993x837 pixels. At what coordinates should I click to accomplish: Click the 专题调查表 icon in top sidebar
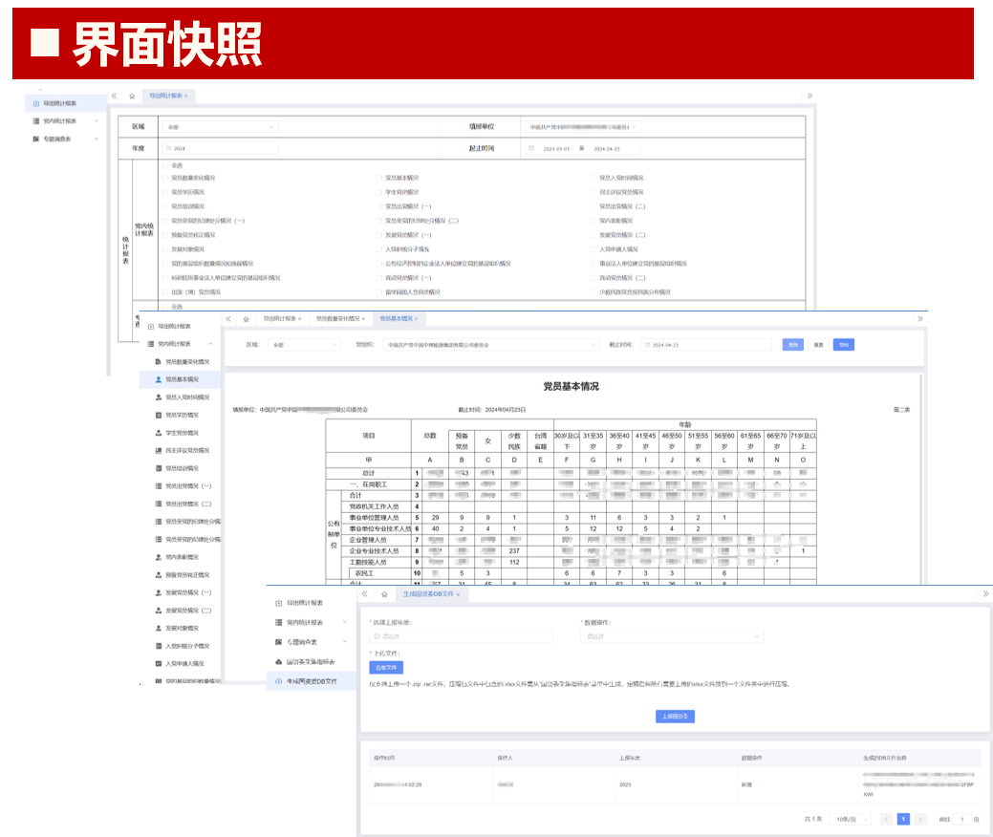(36, 139)
